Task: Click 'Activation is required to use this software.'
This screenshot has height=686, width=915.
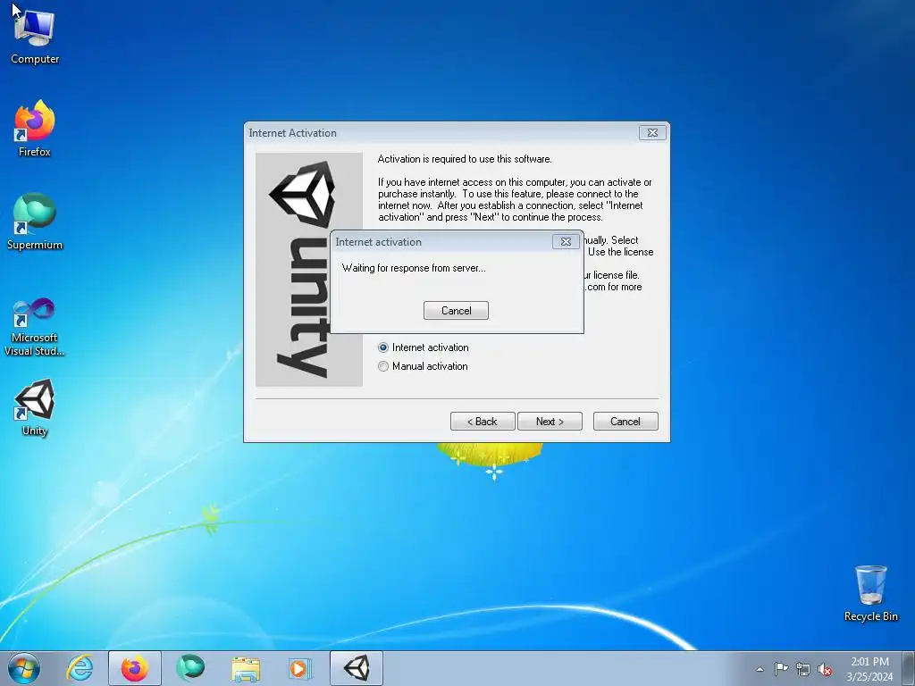Action: (x=465, y=159)
